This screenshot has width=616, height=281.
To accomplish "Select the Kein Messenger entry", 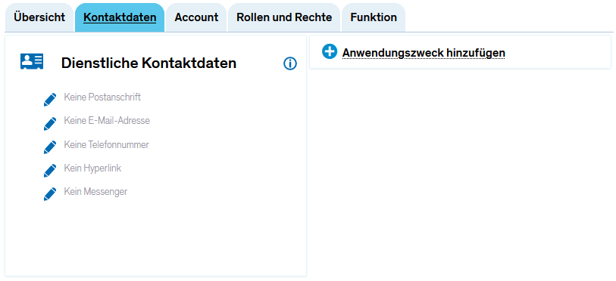I will [x=95, y=192].
